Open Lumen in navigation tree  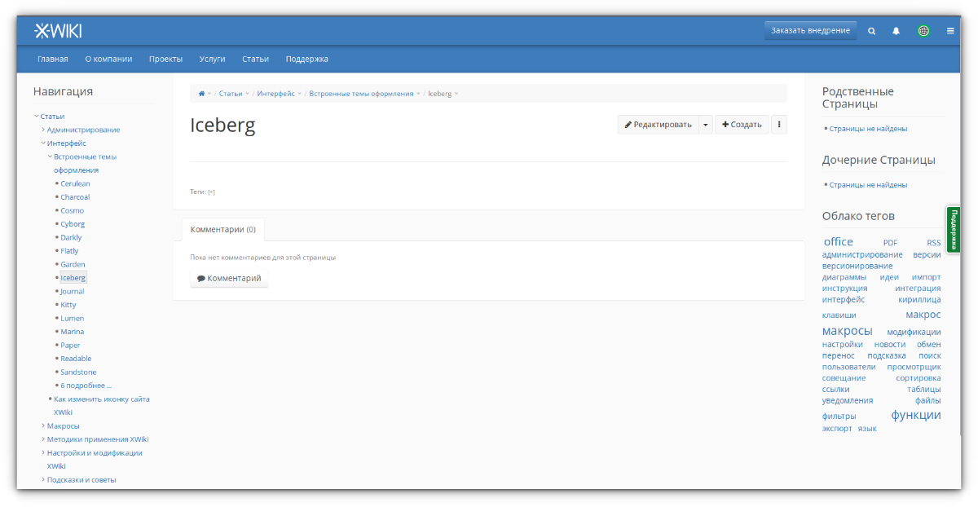point(72,318)
